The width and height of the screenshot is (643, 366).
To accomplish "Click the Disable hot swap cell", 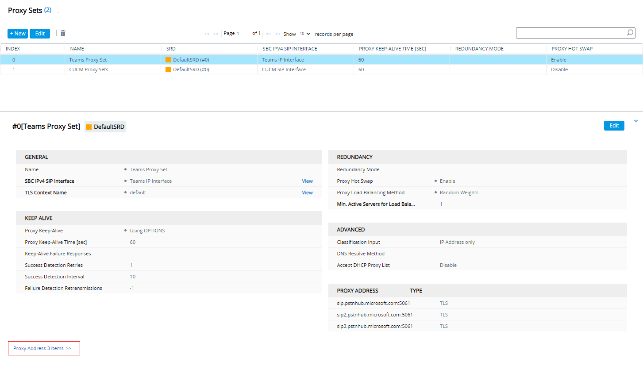I will pos(559,69).
